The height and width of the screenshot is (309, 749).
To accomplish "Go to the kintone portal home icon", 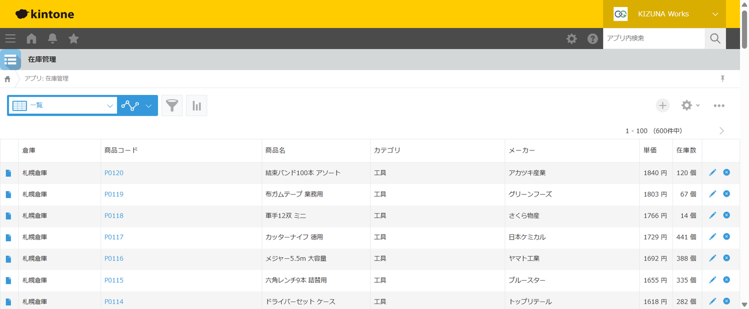I will (32, 38).
